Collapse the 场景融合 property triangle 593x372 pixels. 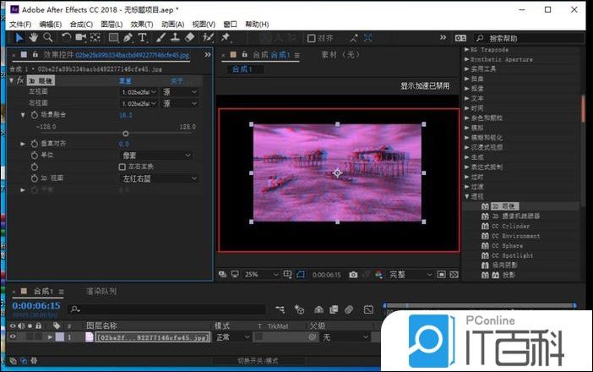pyautogui.click(x=24, y=114)
